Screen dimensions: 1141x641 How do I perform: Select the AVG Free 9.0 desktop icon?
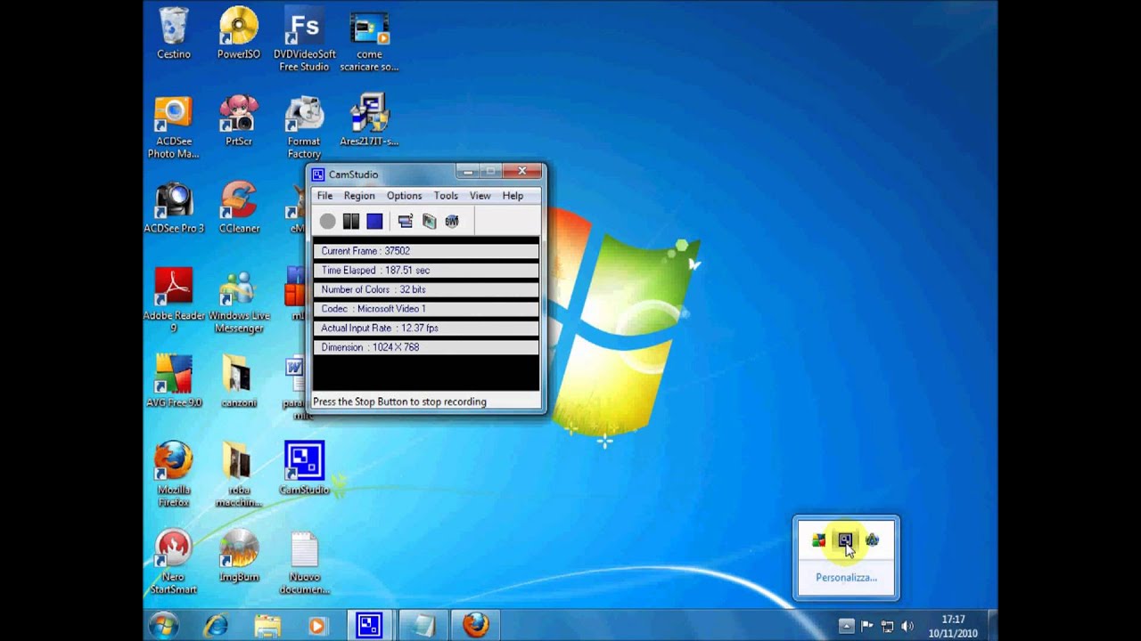174,382
